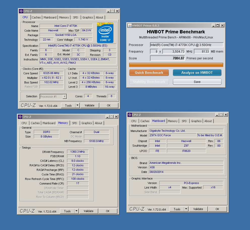
Task: Minimize the HWBOT Prime window
Action: 213,26
